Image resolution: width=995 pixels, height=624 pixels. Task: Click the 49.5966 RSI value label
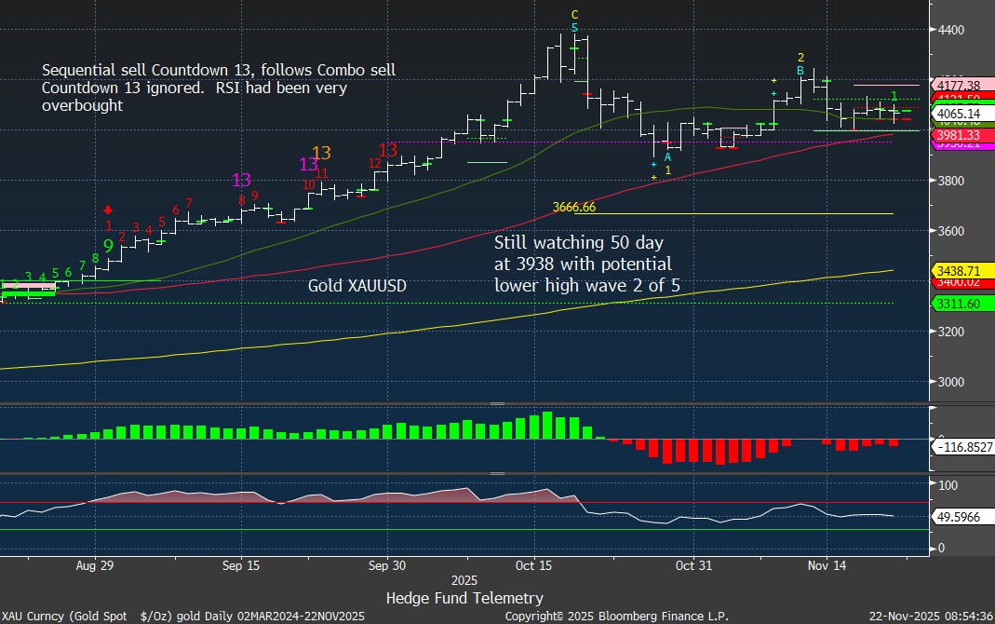(x=957, y=515)
